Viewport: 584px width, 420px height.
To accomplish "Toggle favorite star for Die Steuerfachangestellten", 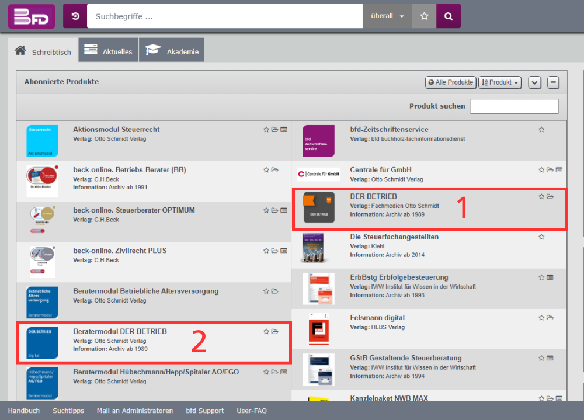I will [x=541, y=237].
